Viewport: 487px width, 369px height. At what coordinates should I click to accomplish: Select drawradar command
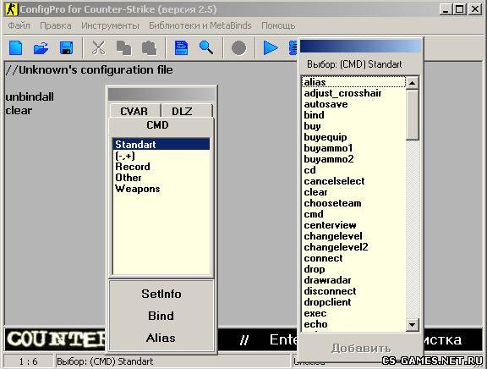click(x=353, y=280)
